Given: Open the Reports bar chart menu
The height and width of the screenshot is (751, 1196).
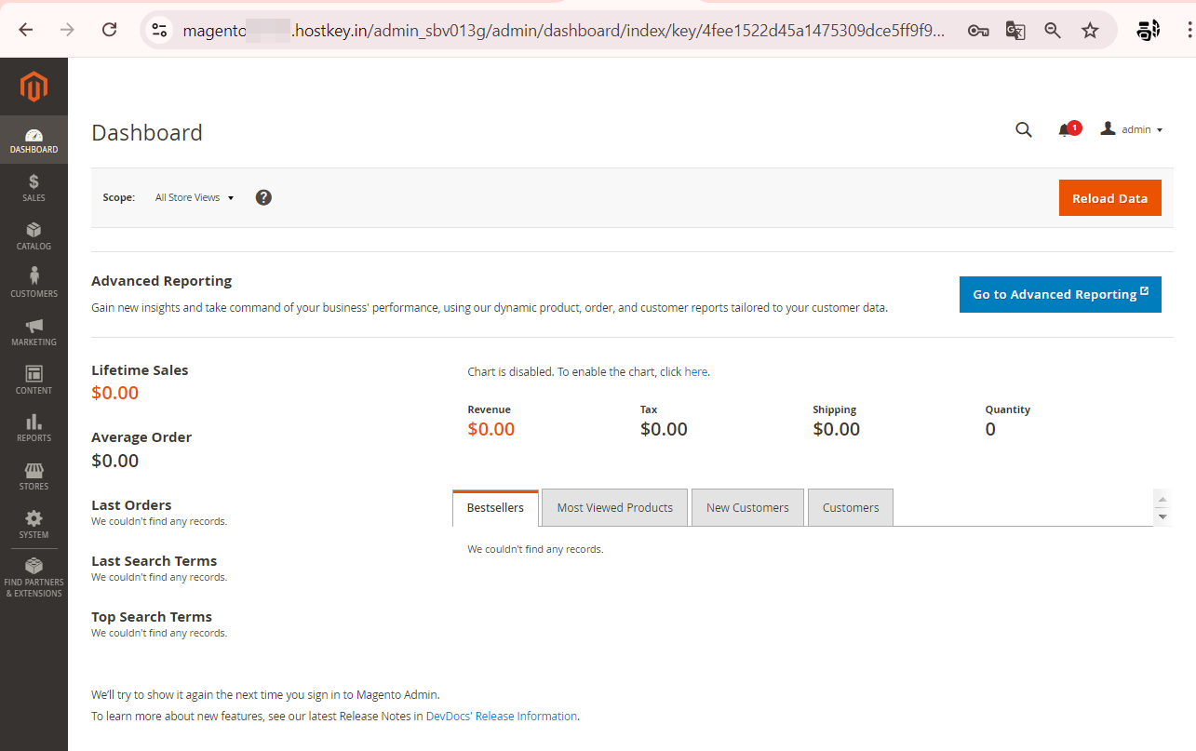Looking at the screenshot, I should (34, 428).
